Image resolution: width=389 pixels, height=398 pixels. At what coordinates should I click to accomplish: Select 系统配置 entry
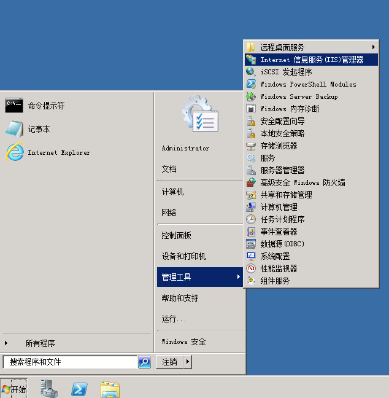tap(312, 256)
